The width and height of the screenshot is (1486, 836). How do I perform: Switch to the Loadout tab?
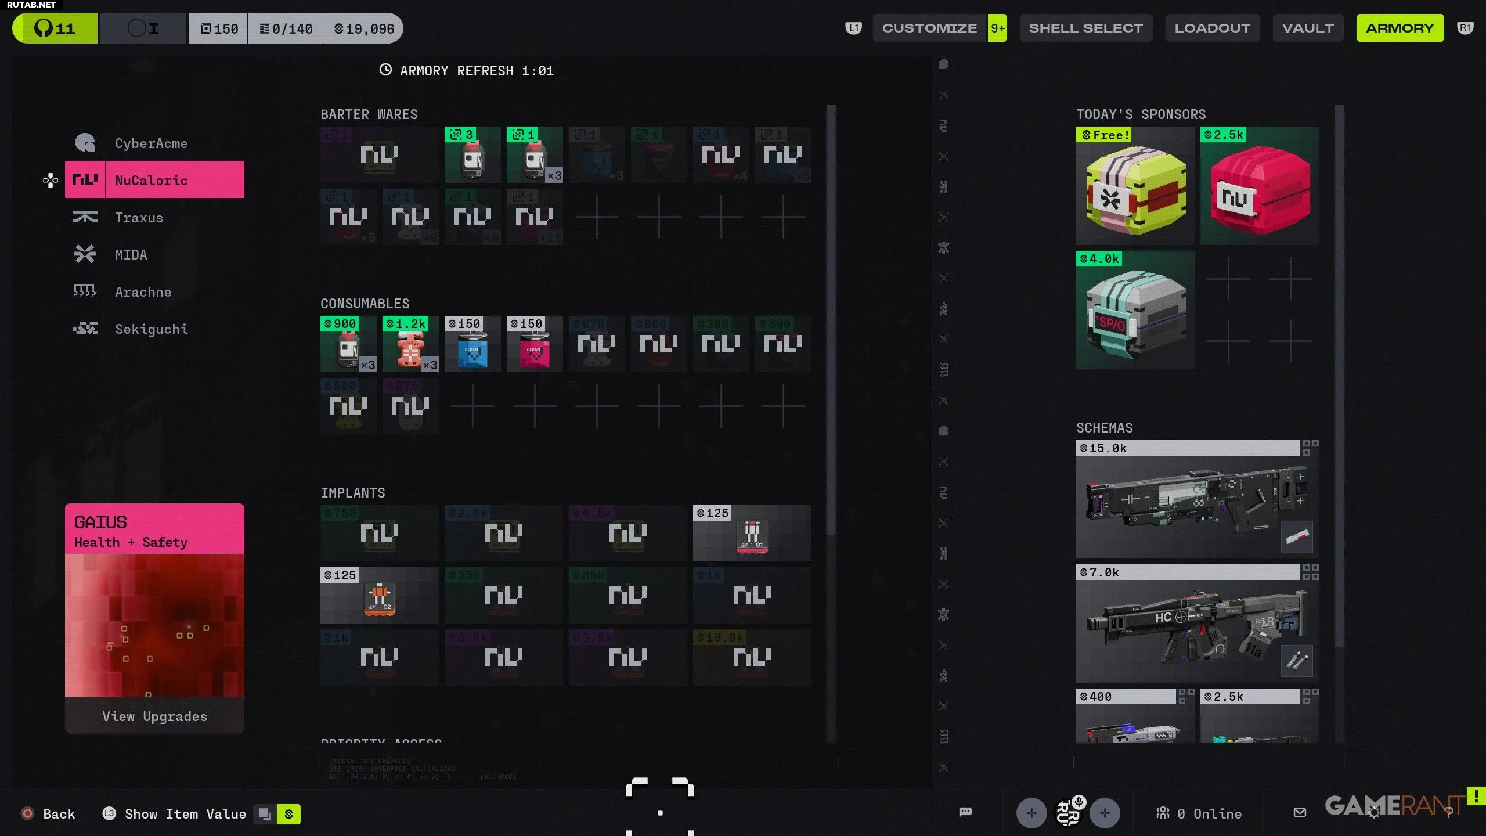[1212, 28]
